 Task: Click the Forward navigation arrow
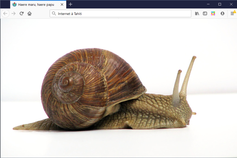pyautogui.click(x=13, y=14)
